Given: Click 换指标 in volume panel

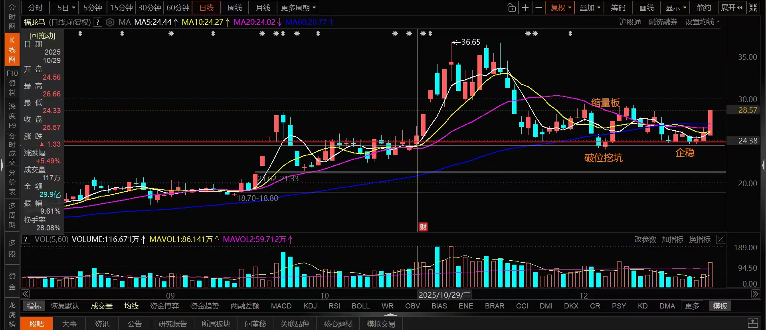Looking at the screenshot, I should tap(699, 240).
